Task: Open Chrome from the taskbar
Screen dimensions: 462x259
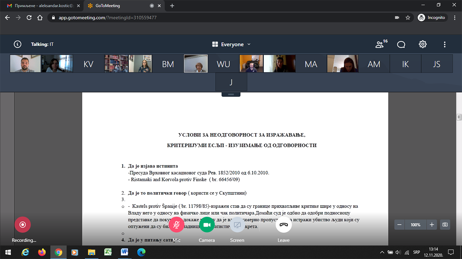Action: tap(59, 252)
